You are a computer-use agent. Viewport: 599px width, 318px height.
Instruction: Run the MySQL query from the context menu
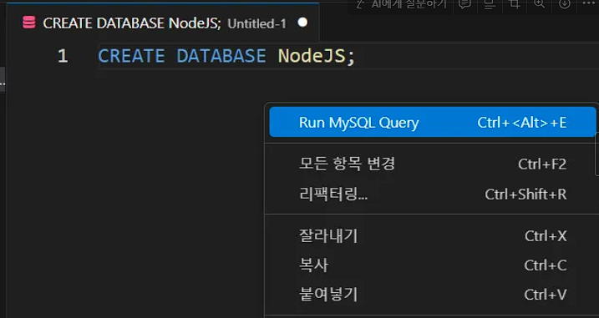coord(433,122)
